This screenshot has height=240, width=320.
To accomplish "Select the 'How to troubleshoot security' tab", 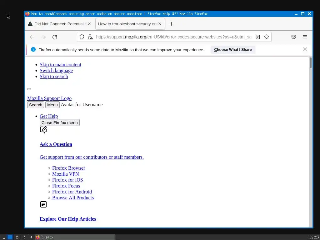I will click(x=130, y=24).
